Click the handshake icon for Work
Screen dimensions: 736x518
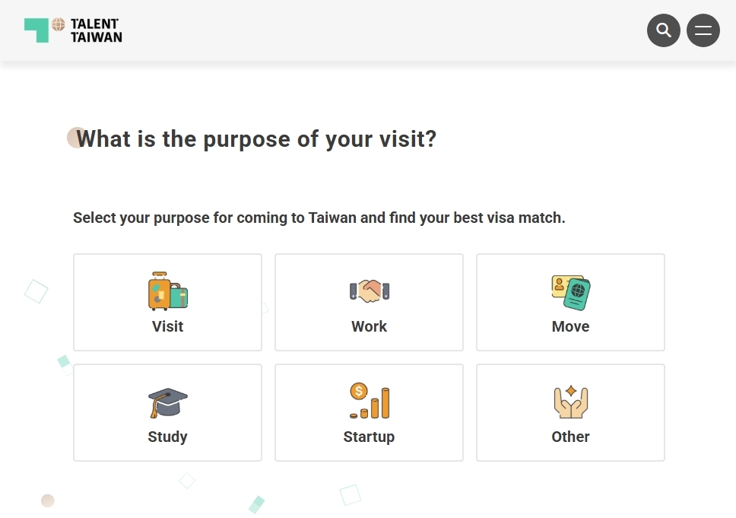pyautogui.click(x=370, y=291)
